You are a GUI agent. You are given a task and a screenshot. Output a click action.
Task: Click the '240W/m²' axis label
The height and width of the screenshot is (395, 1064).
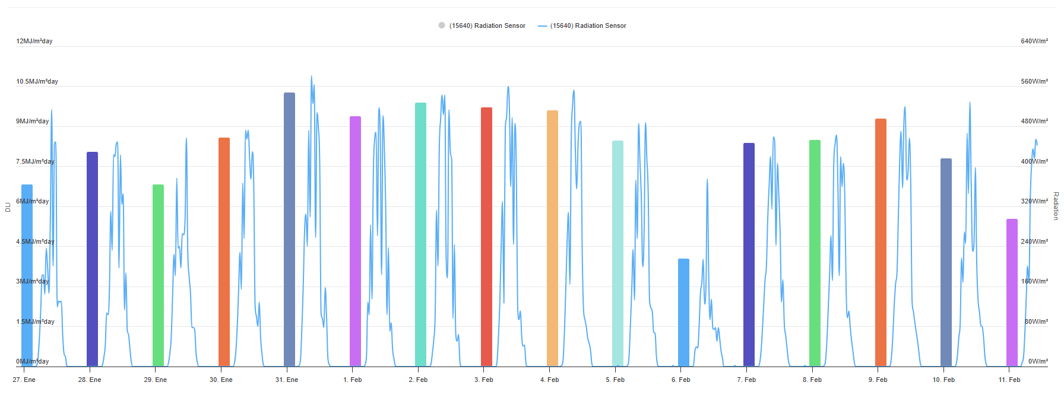pyautogui.click(x=1034, y=241)
